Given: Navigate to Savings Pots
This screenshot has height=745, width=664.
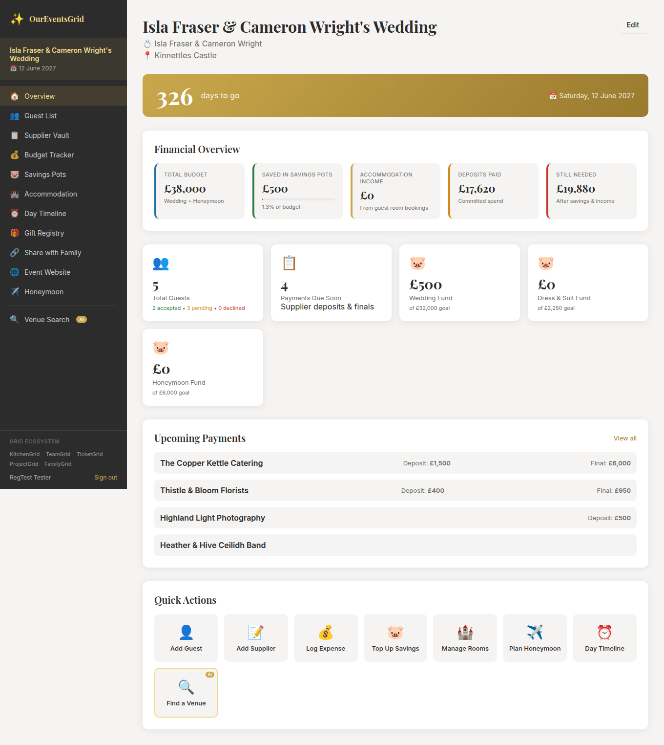Looking at the screenshot, I should [63, 175].
